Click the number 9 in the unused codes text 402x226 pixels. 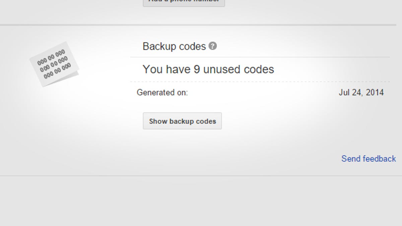197,69
